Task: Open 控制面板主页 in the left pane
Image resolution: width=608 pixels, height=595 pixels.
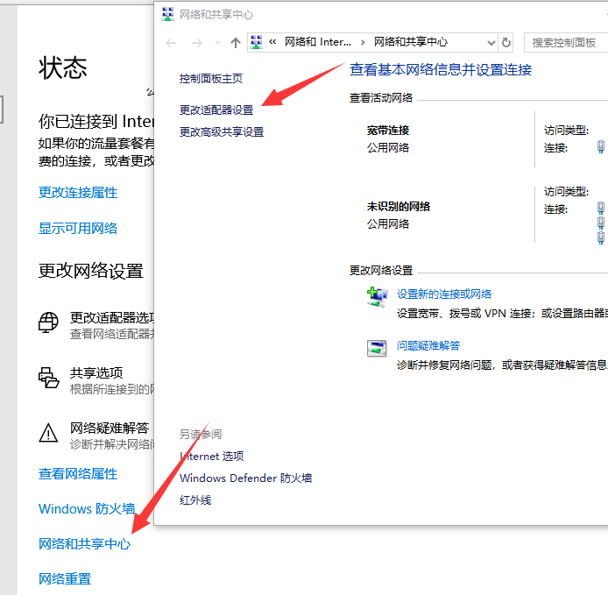Action: [x=210, y=78]
